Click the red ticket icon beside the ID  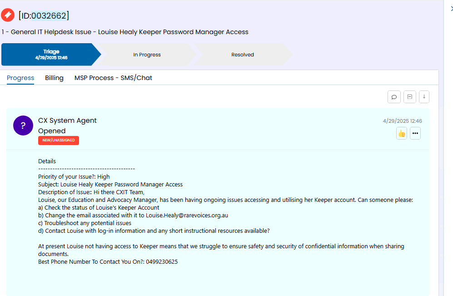click(x=8, y=15)
